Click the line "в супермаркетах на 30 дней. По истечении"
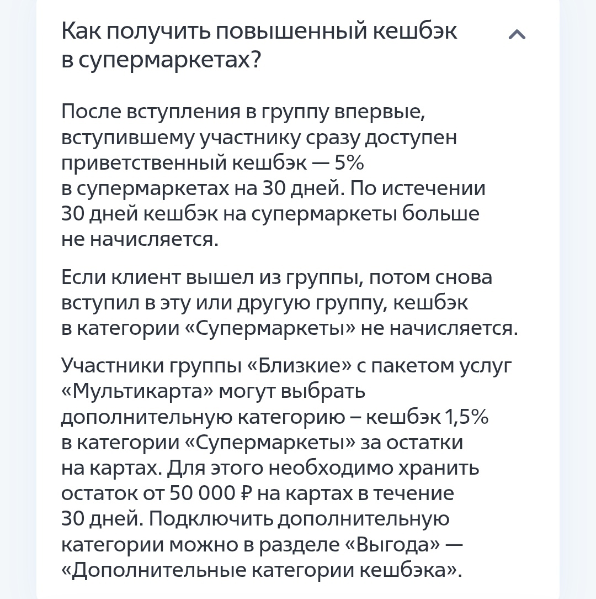The image size is (596, 599). point(273,188)
